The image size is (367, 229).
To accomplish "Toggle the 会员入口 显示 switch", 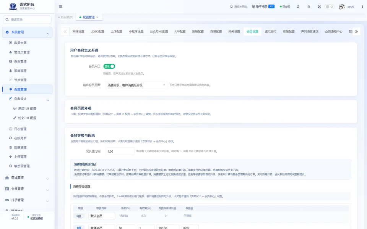I will pyautogui.click(x=109, y=66).
